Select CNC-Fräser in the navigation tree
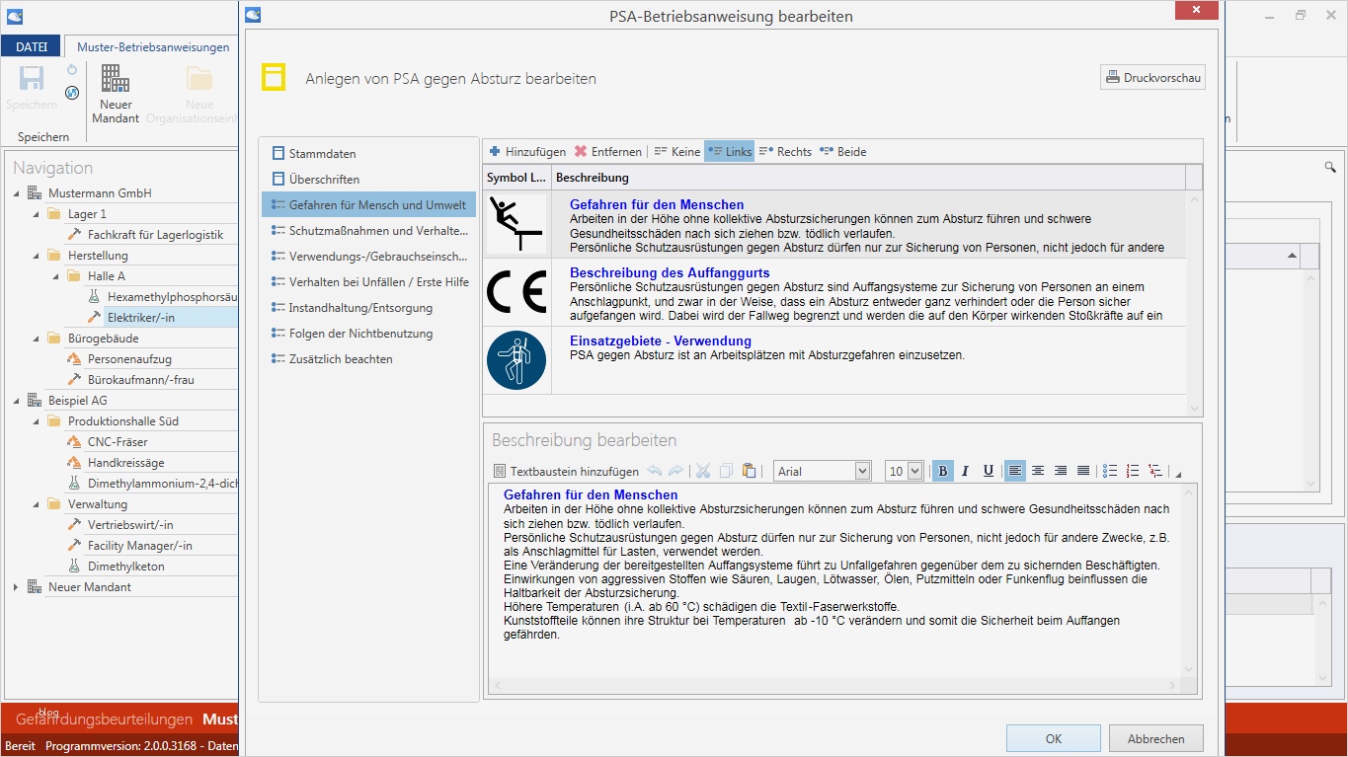This screenshot has width=1348, height=757. click(118, 442)
